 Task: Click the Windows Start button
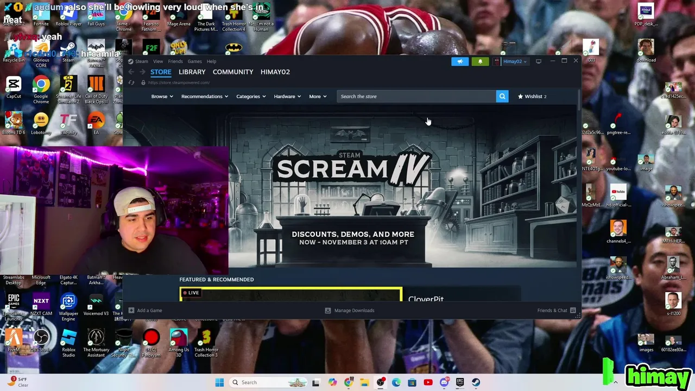[x=219, y=382]
